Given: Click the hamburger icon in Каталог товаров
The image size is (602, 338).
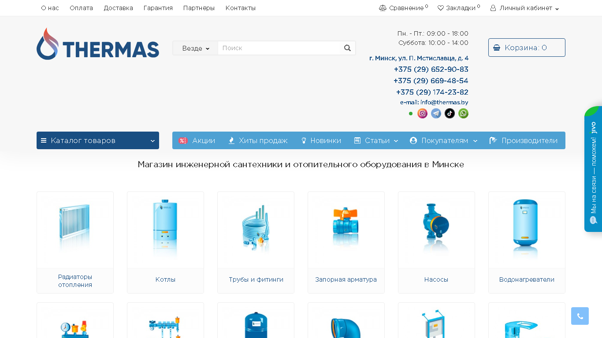Looking at the screenshot, I should pyautogui.click(x=44, y=140).
